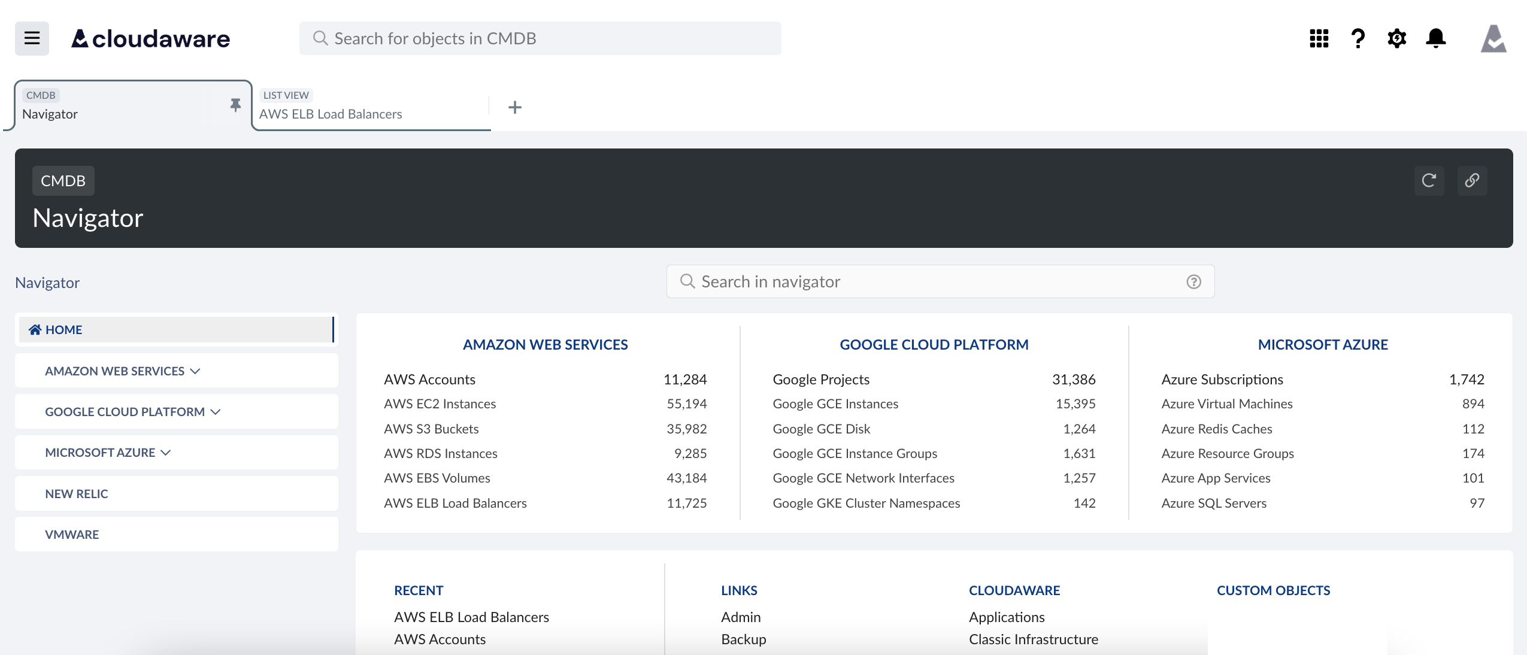This screenshot has width=1527, height=655.
Task: Click the AWS Accounts count 11,284
Action: tap(685, 379)
